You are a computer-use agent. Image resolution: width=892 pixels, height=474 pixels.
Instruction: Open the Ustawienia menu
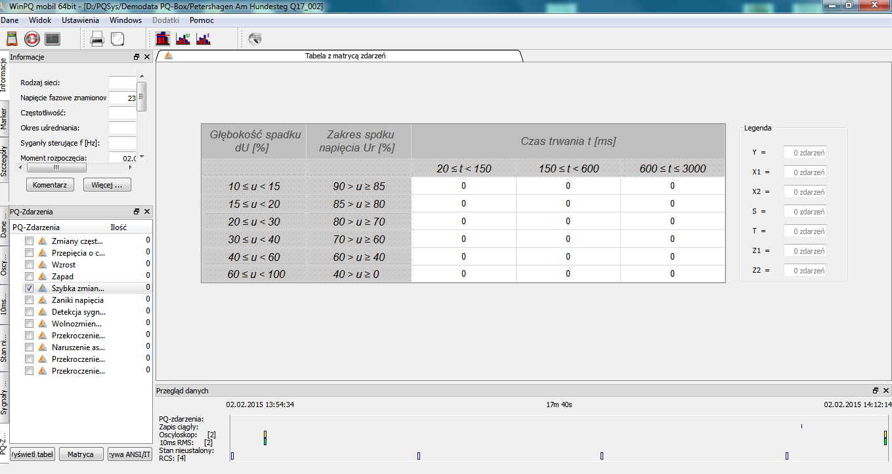(x=81, y=20)
